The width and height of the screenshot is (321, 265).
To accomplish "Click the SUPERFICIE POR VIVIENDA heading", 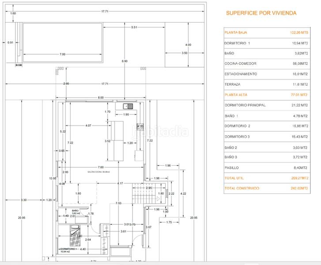I will click(x=261, y=13).
